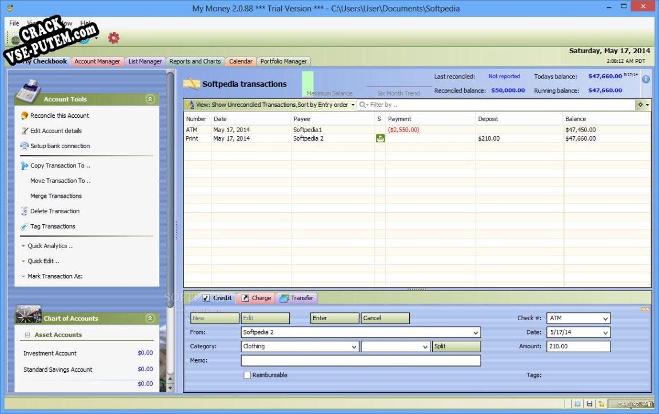Image resolution: width=659 pixels, height=414 pixels.
Task: Collapse the Chart of Accounts panel
Action: (150, 318)
